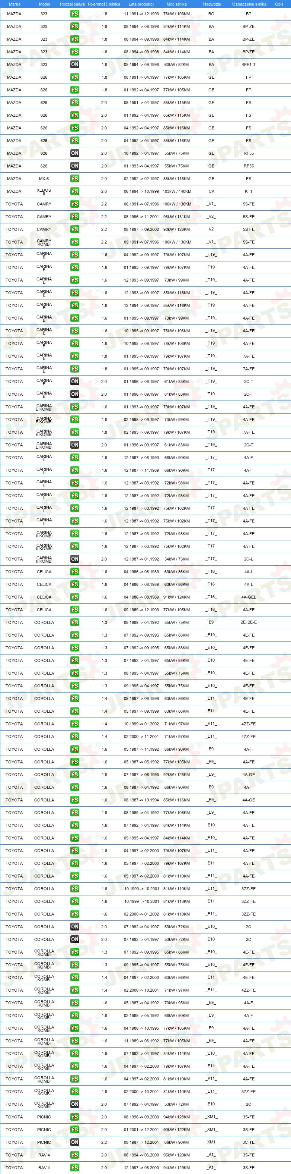
Task: Click diesel ON icon in Corolla Kombi 2C row
Action: [74, 1104]
